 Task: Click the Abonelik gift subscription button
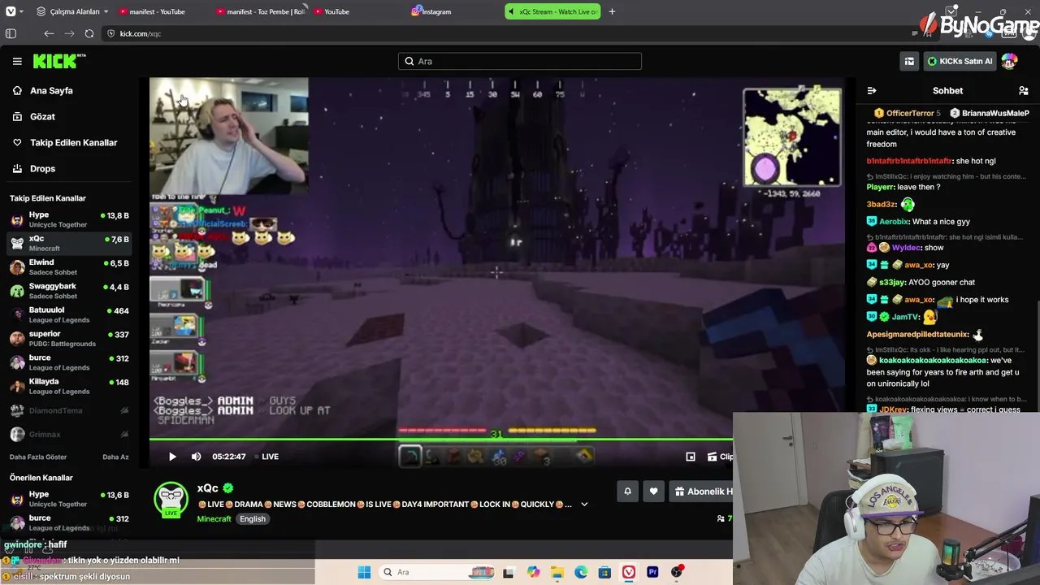click(x=702, y=491)
